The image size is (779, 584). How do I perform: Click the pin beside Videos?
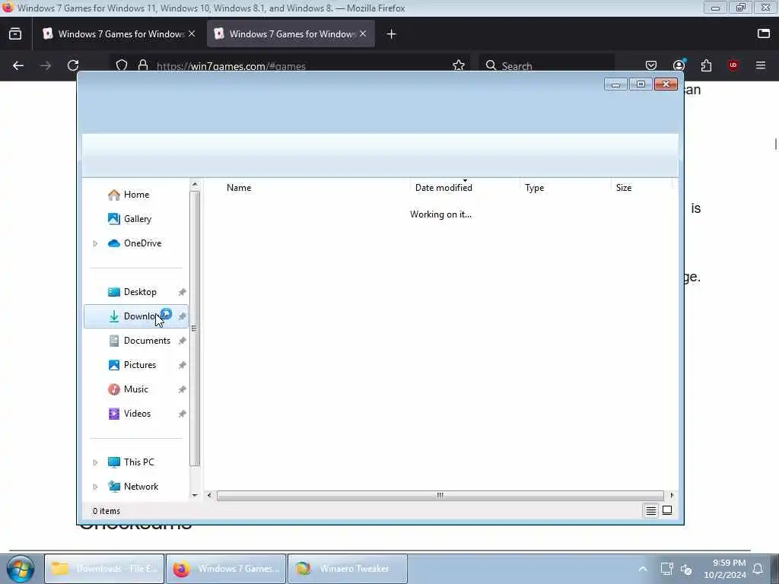[x=183, y=414]
